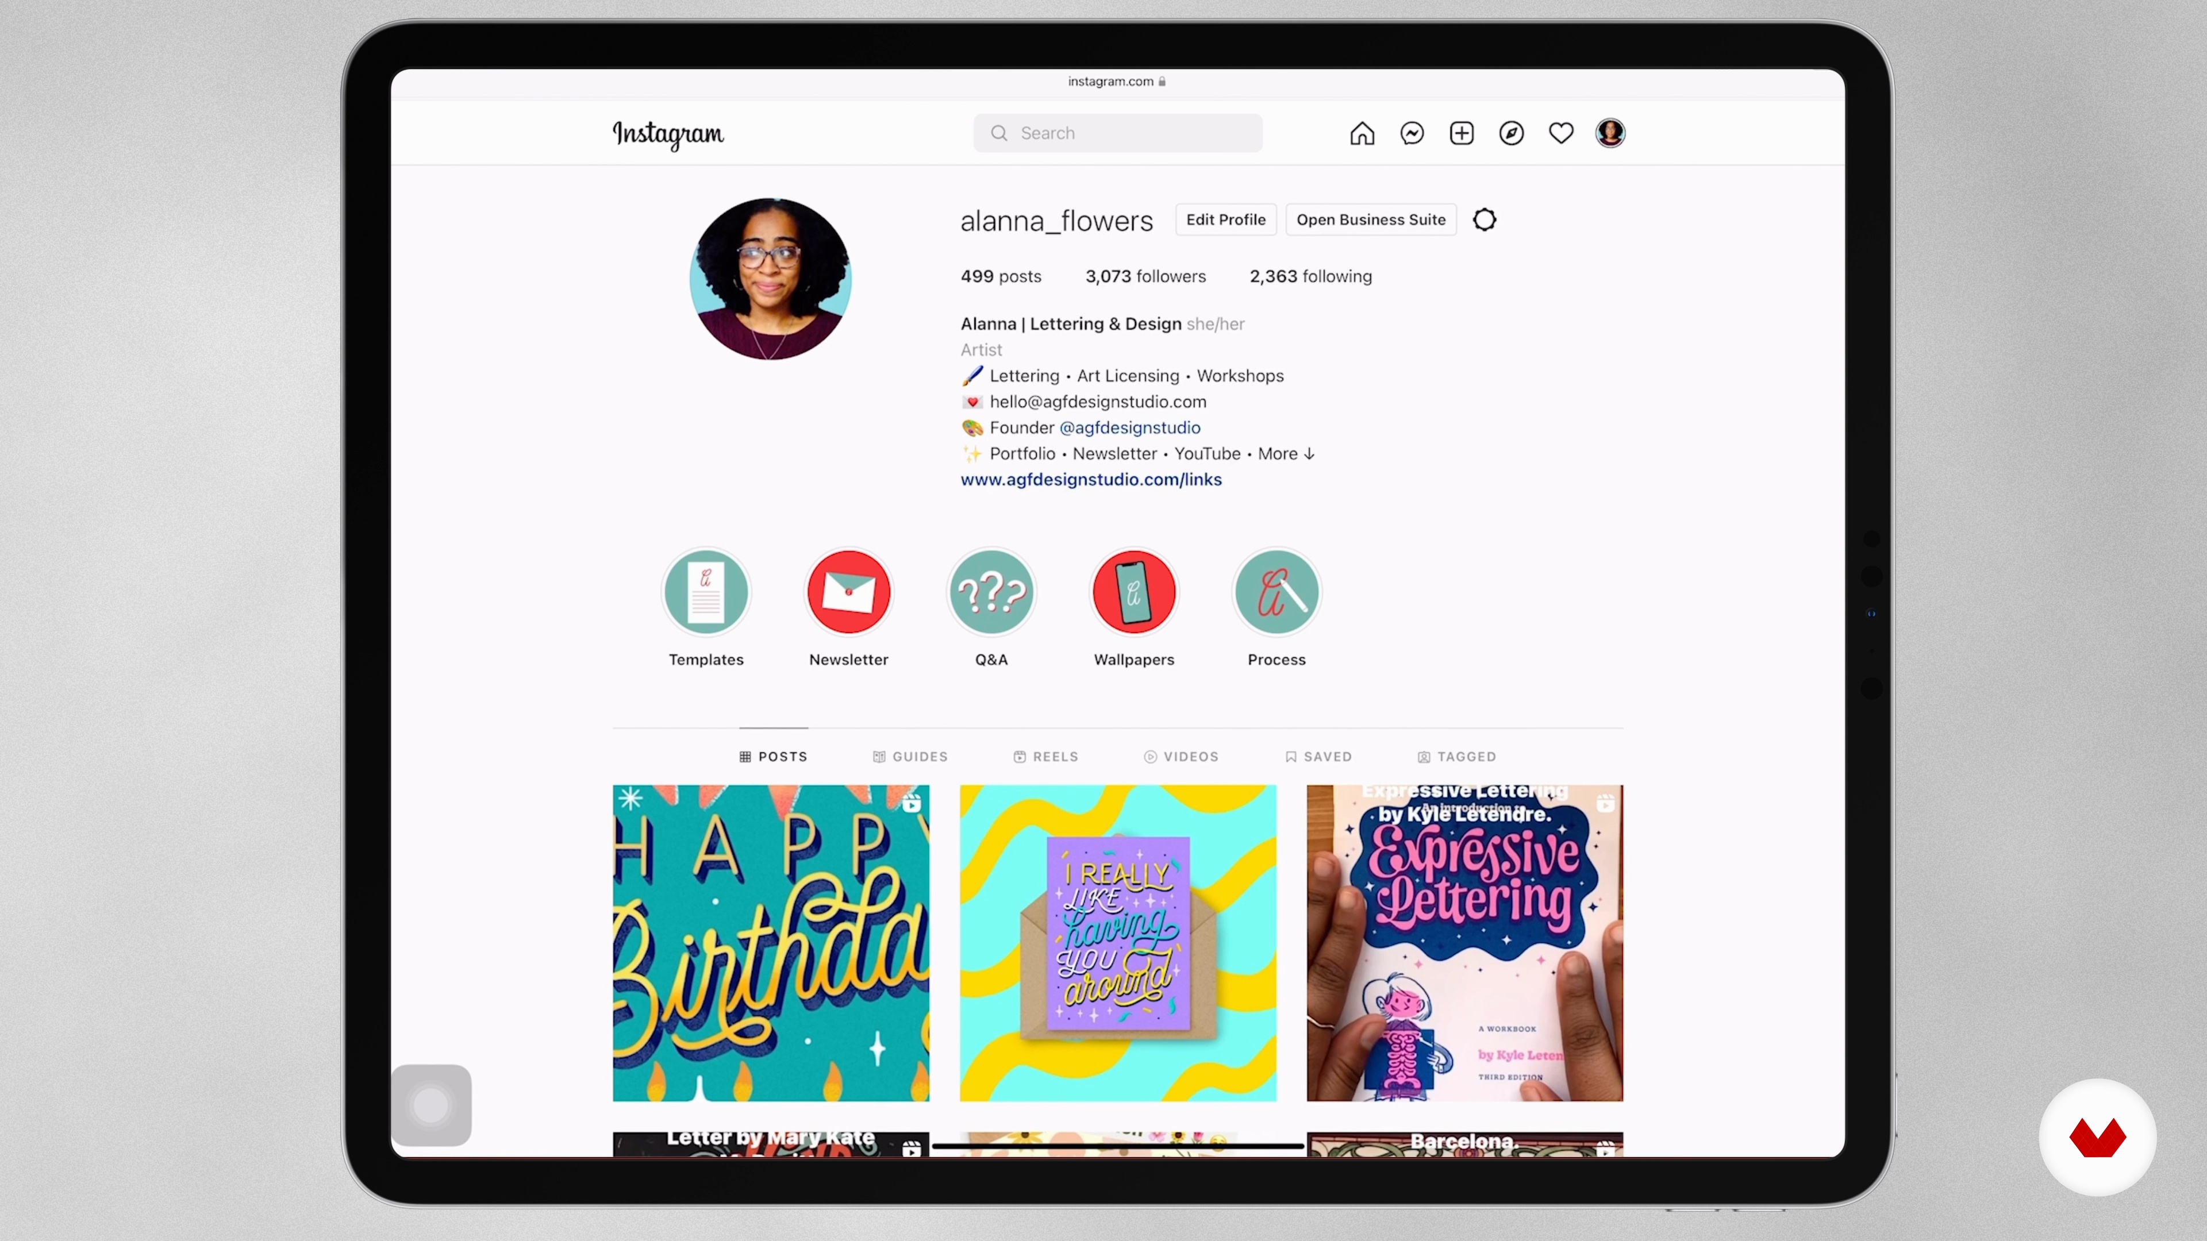2207x1241 pixels.
Task: Click the 'Artist' category label
Action: click(x=981, y=349)
